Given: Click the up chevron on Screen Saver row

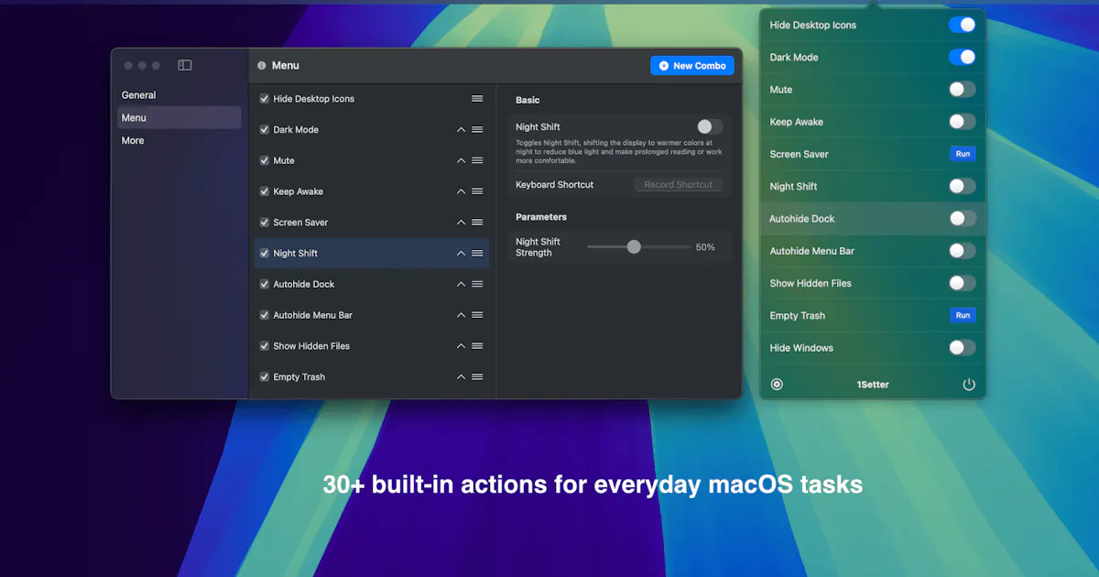Looking at the screenshot, I should pos(461,223).
